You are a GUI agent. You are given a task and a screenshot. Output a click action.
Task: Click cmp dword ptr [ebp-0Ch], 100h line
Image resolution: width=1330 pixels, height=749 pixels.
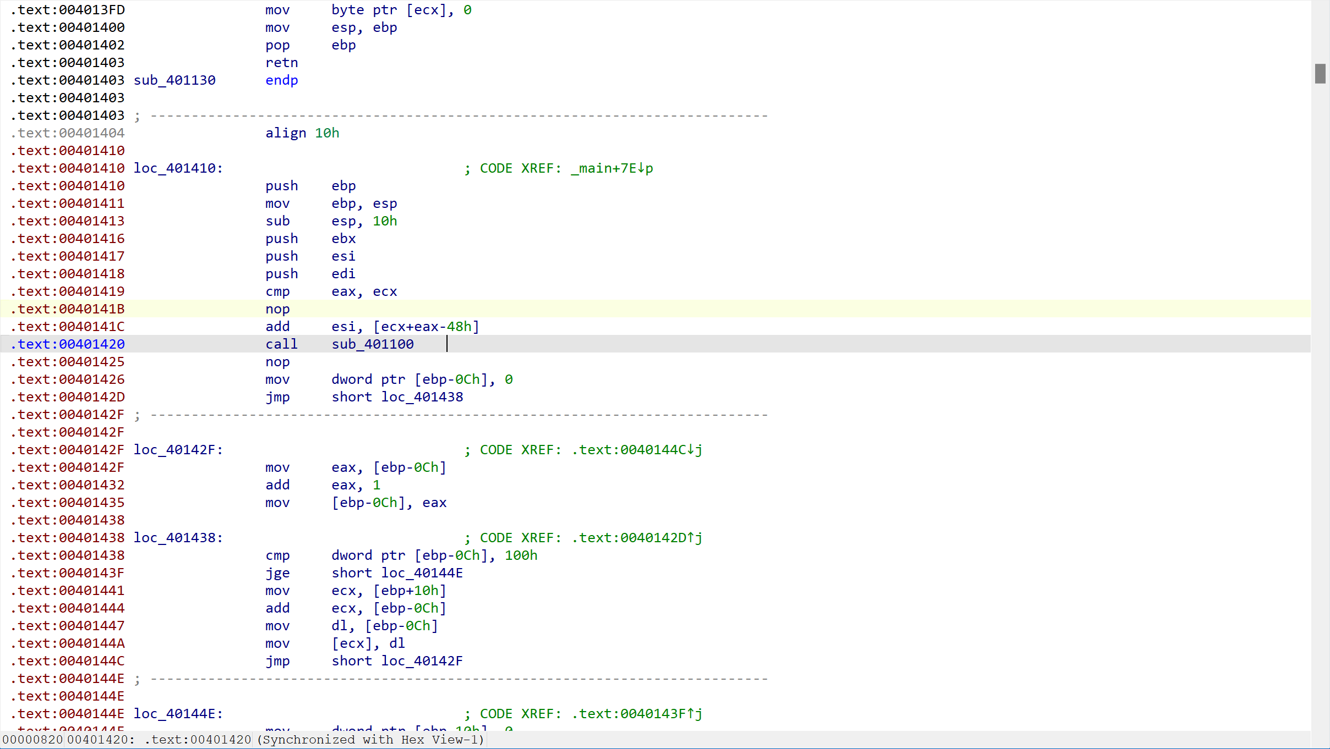pyautogui.click(x=401, y=555)
